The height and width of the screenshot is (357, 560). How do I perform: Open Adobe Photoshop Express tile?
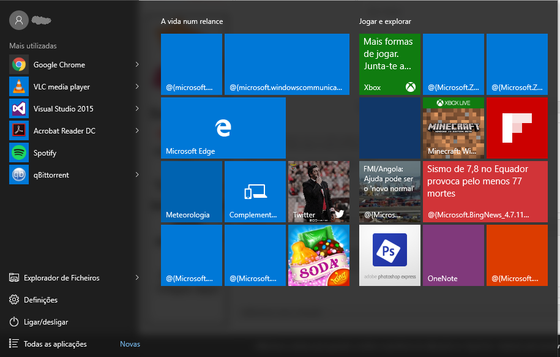[390, 255]
